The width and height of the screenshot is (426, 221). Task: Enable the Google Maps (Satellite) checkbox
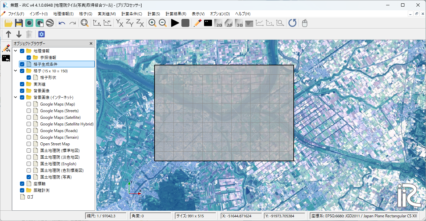click(x=29, y=117)
